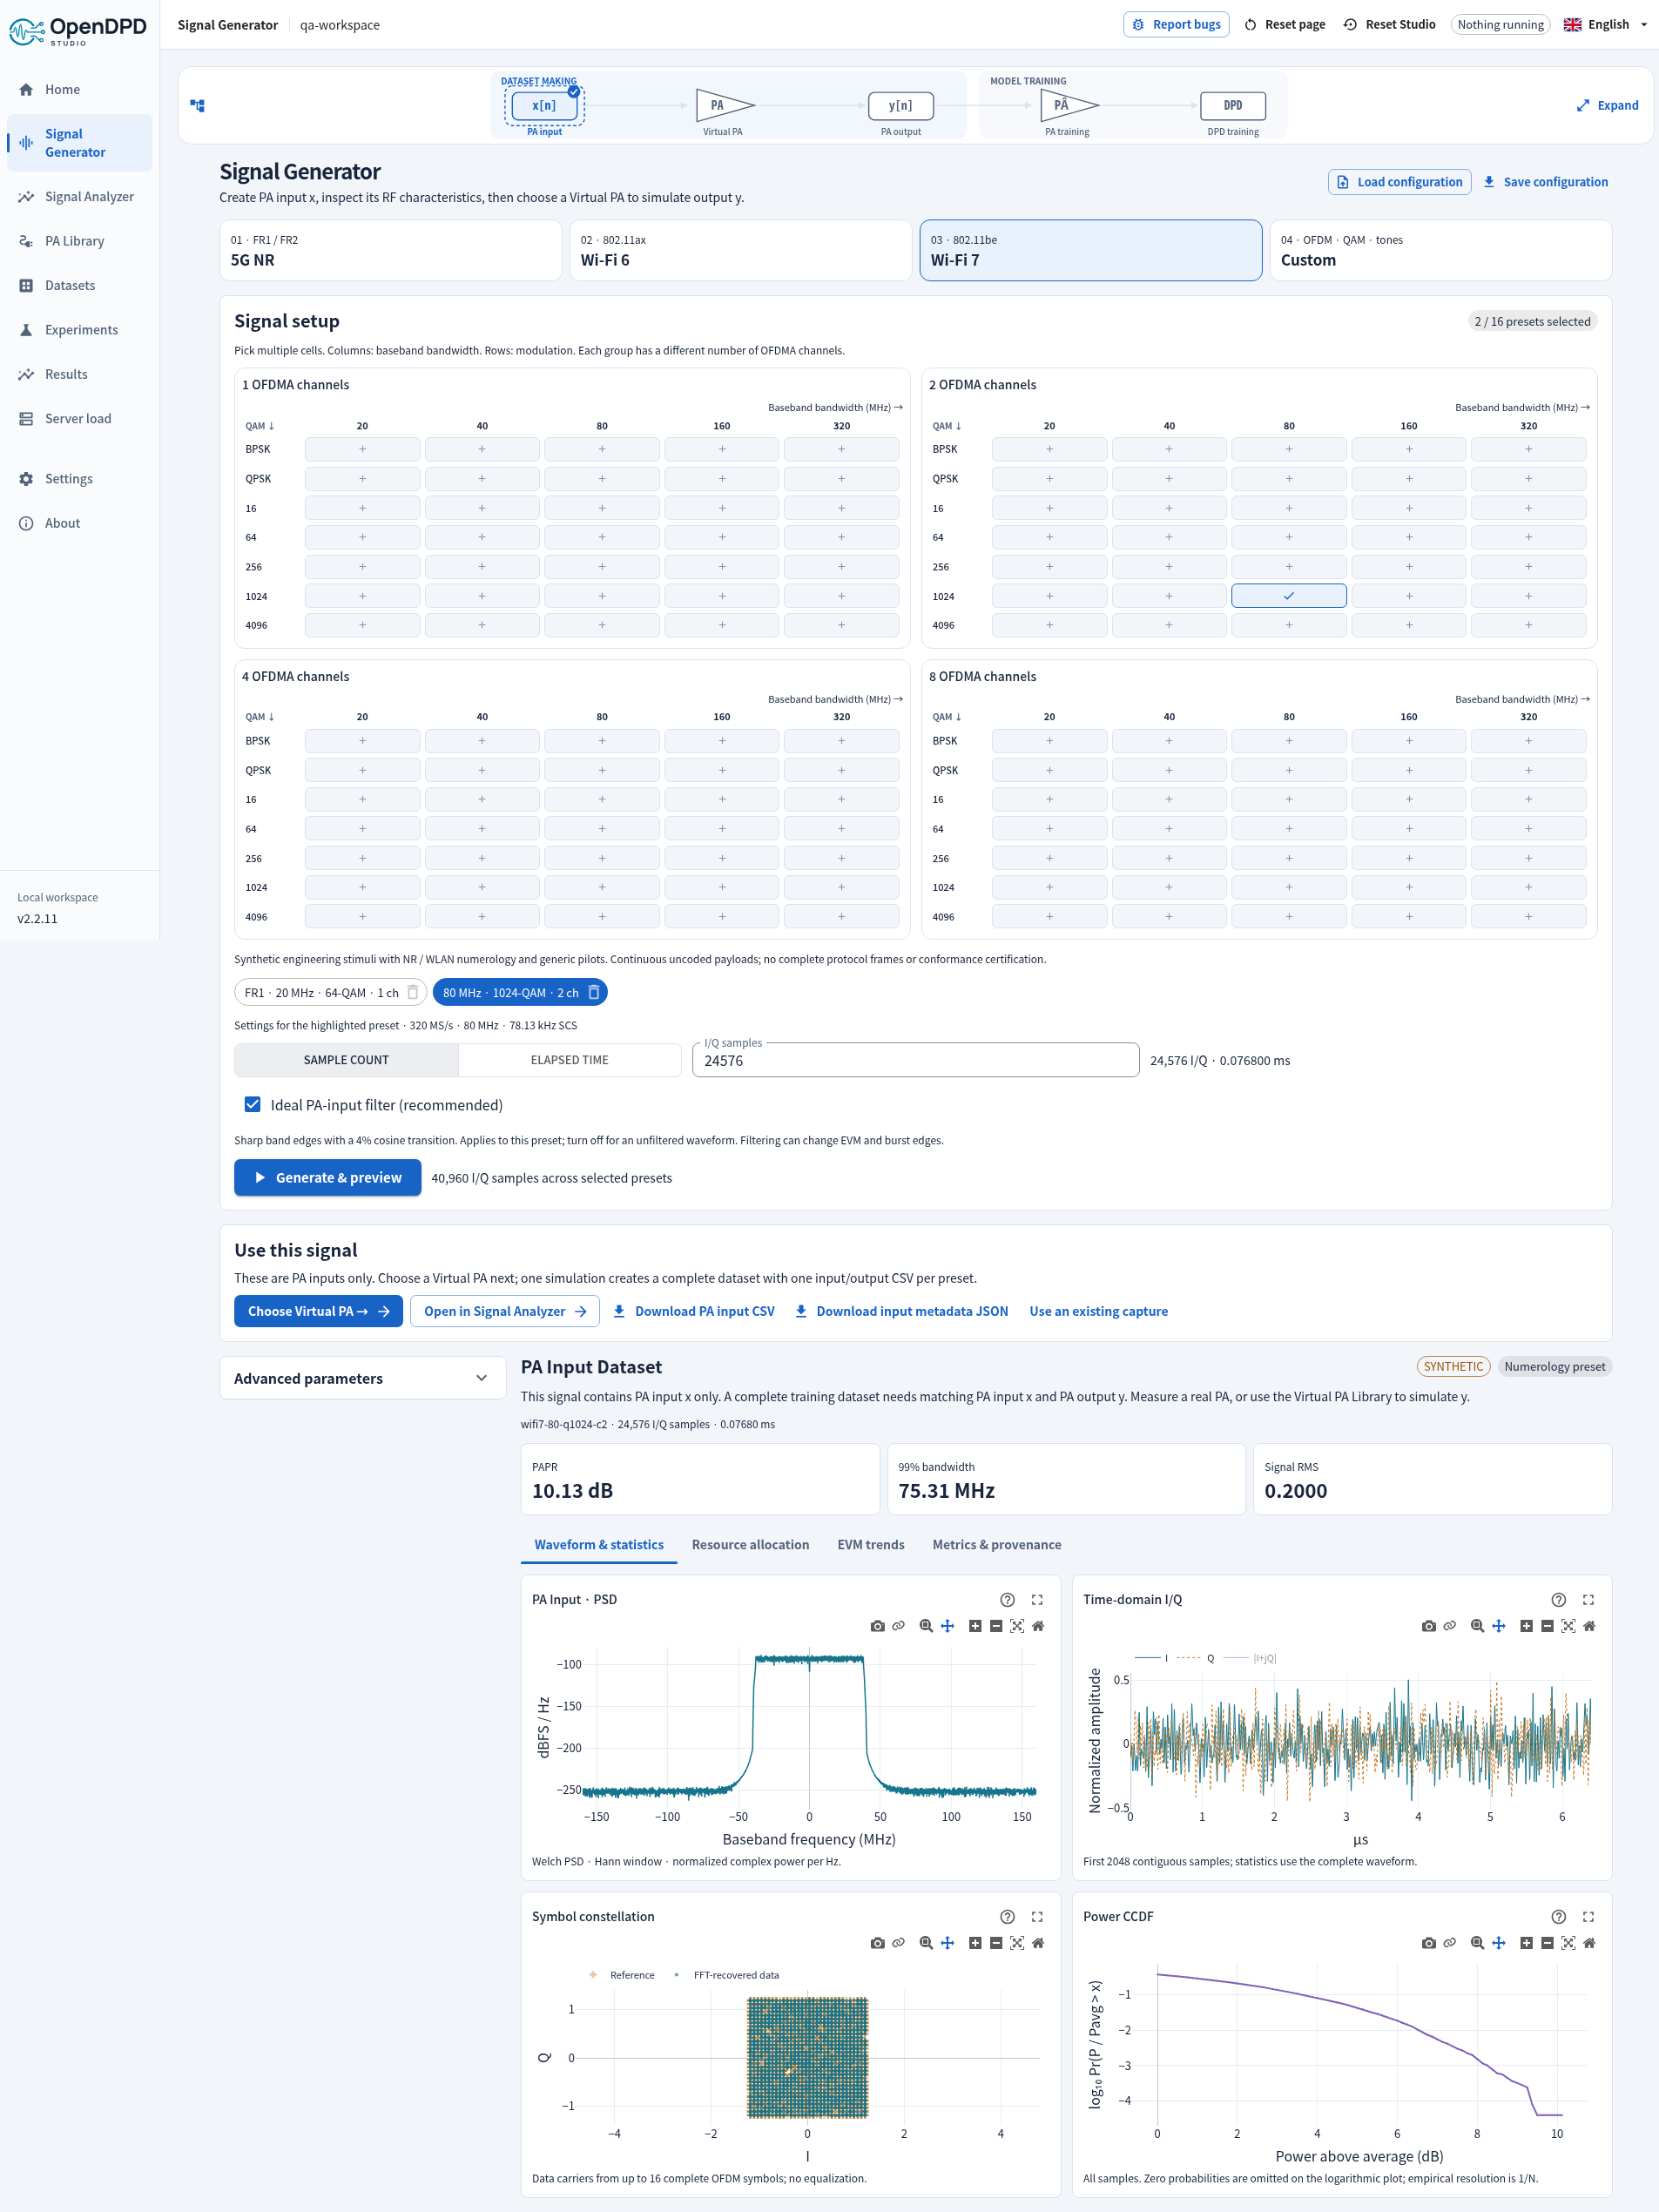Open PA Library in the sidebar
Viewport: 1659px width, 2212px height.
coord(79,241)
